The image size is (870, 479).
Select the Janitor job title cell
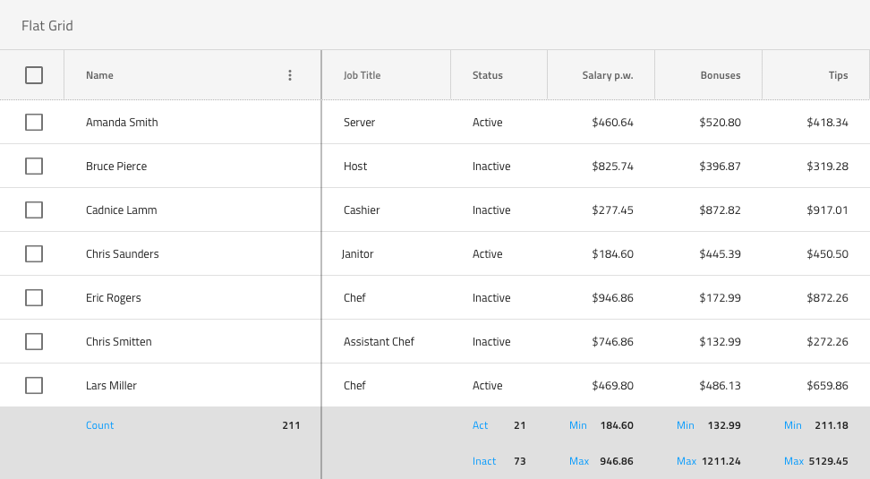tap(358, 254)
